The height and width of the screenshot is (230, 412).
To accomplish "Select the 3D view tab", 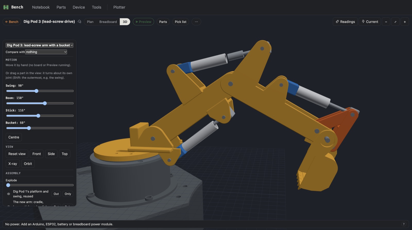I will 125,22.
